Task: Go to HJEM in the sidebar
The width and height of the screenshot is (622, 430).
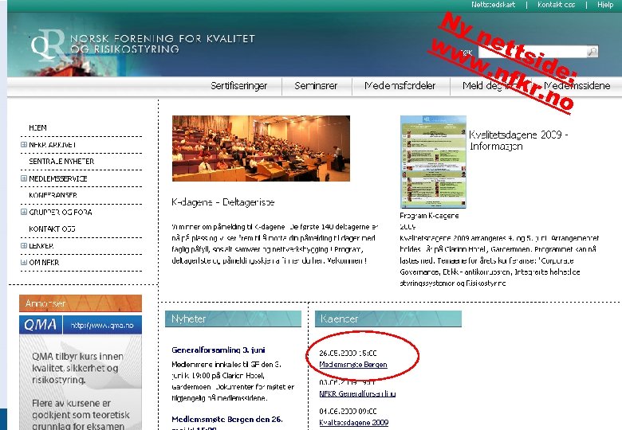Action: pyautogui.click(x=37, y=128)
